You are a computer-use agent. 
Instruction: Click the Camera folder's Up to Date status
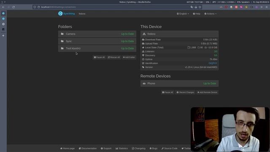(x=127, y=34)
